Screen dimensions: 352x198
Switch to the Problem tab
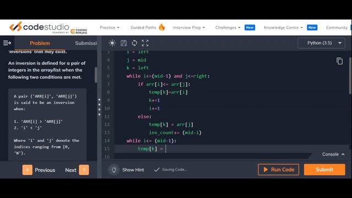point(40,43)
